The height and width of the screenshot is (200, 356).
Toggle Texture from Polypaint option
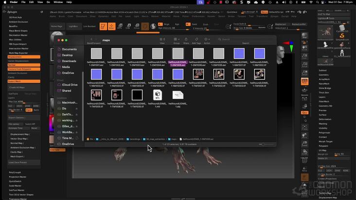(x=24, y=69)
